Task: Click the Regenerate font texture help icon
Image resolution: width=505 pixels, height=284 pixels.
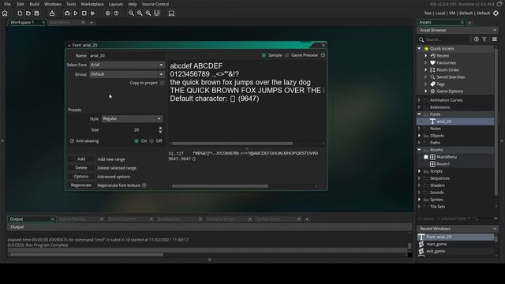Action: pyautogui.click(x=144, y=185)
